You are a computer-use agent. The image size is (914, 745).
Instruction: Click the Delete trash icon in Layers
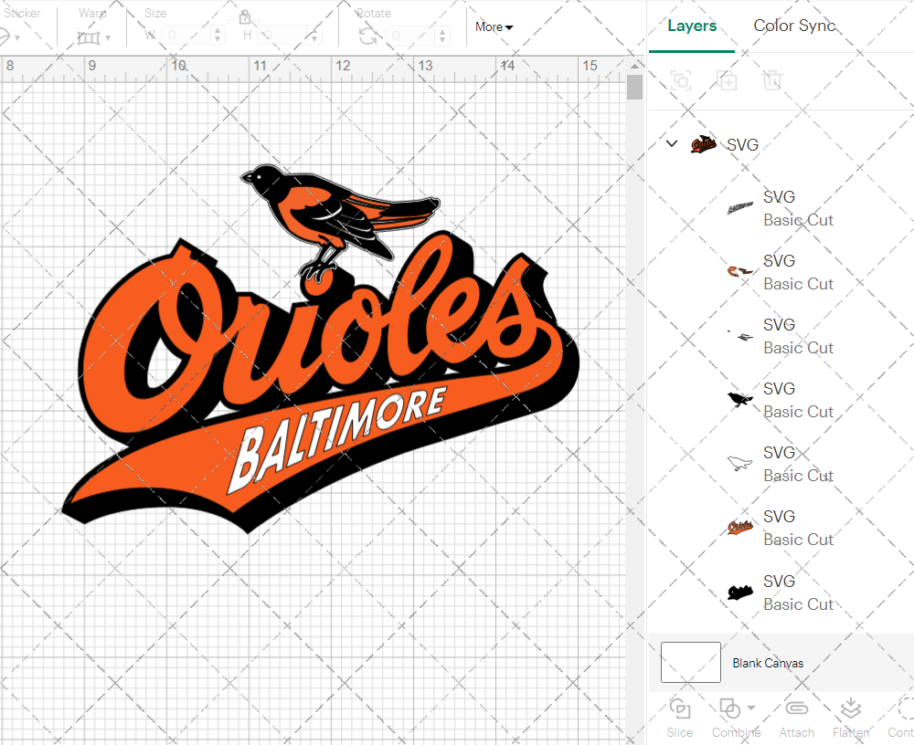tap(772, 80)
